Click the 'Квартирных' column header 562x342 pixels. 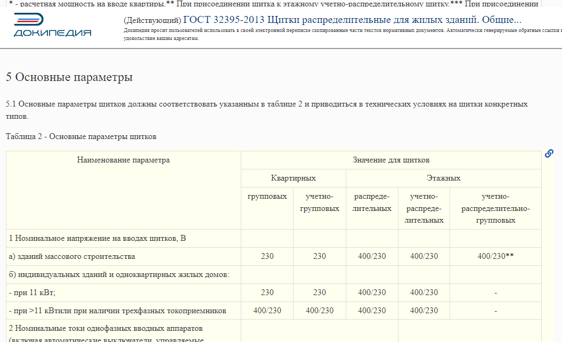pyautogui.click(x=293, y=178)
